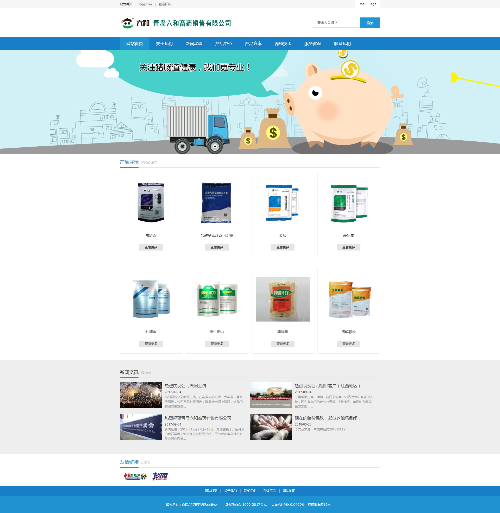500x513 pixels.
Task: Click 查看更多 under 蓝康
Action: point(283,247)
